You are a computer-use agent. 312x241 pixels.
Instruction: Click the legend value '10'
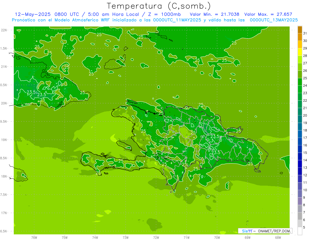click(305, 190)
